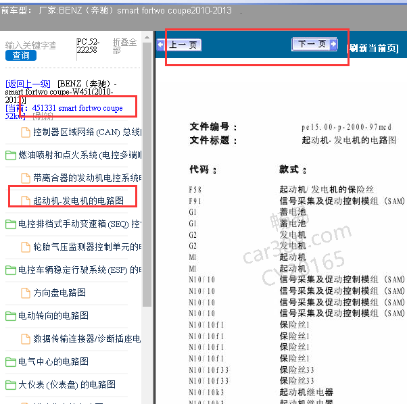The height and width of the screenshot is (404, 407).
Task: Click the 查询 search button
Action: (x=21, y=55)
